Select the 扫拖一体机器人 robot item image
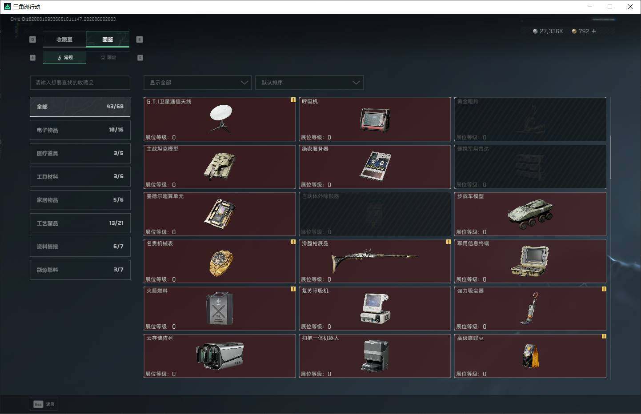The image size is (641, 414). click(375, 355)
